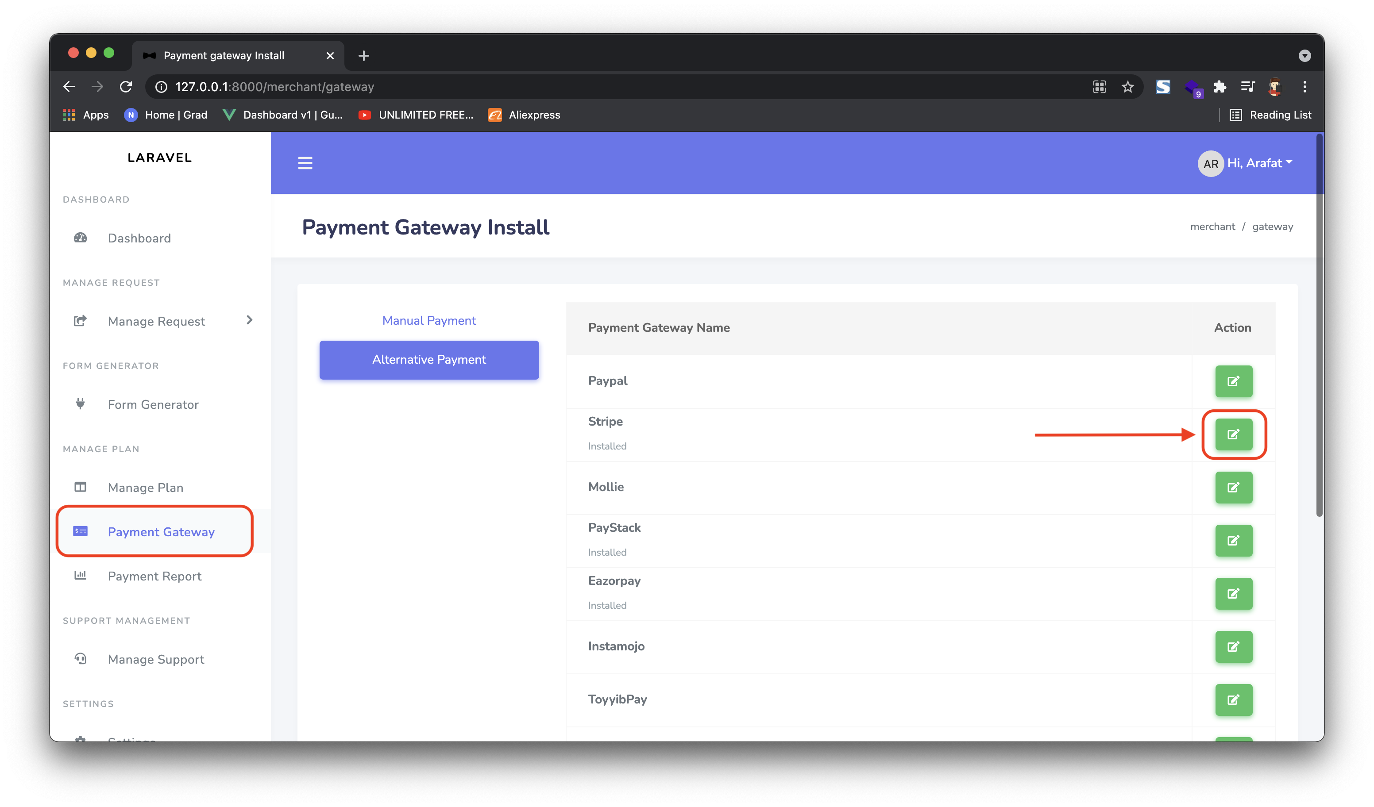
Task: Click the merchant breadcrumb link
Action: pos(1212,227)
